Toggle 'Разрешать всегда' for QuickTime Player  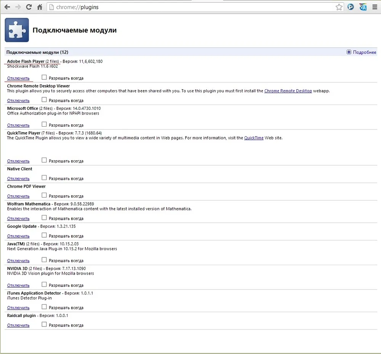click(x=44, y=161)
